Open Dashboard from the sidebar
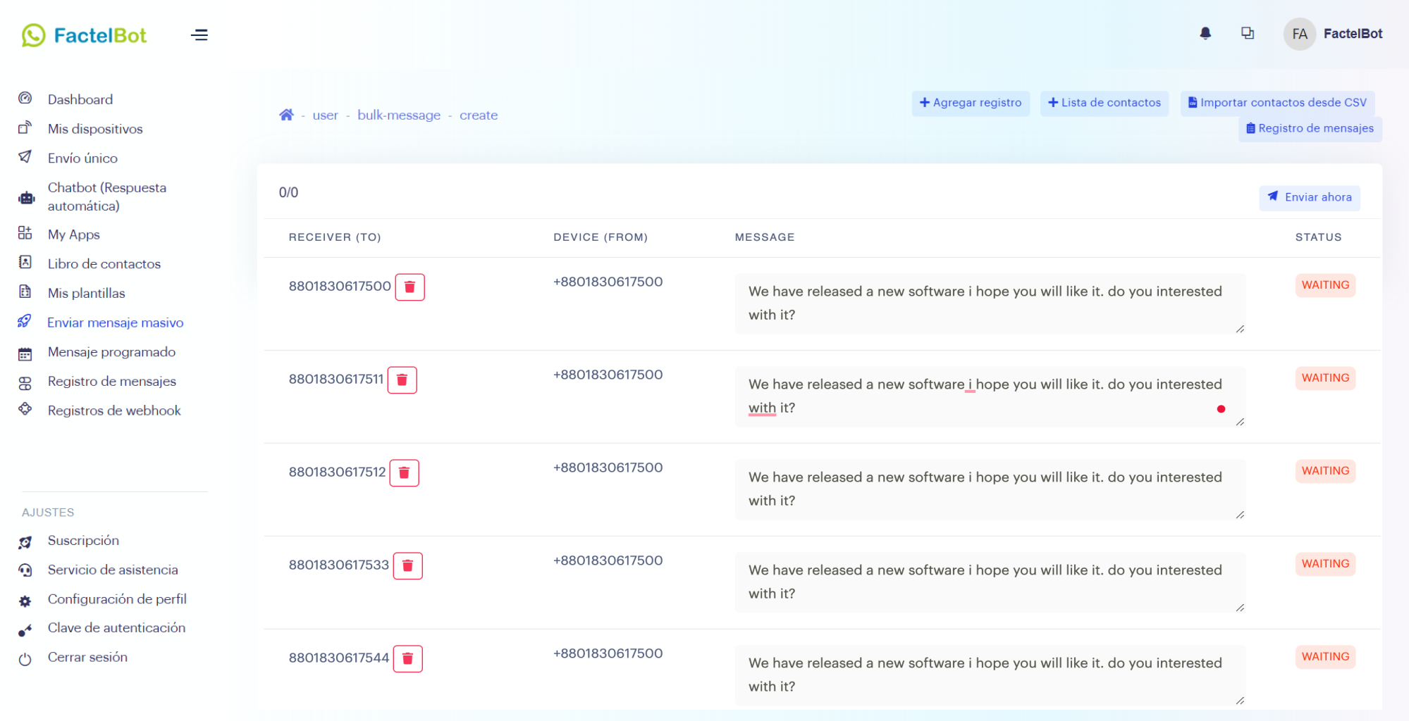Viewport: 1409px width, 721px height. coord(80,99)
